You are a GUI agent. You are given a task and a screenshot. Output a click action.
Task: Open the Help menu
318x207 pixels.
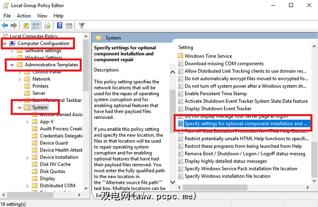[58, 16]
